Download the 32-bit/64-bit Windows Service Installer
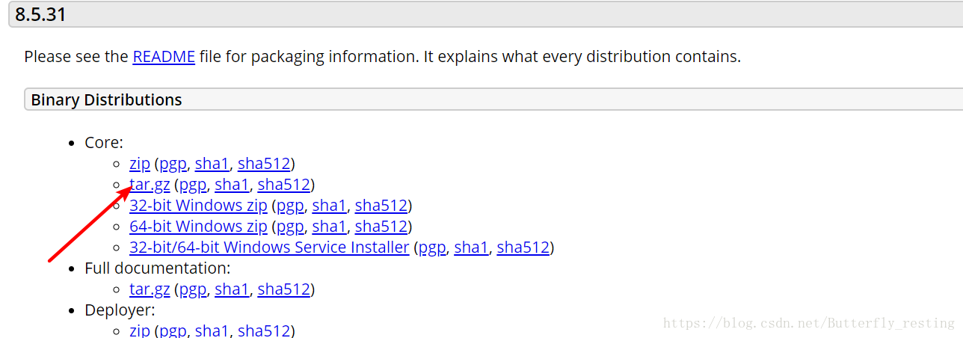The height and width of the screenshot is (338, 963). tap(269, 248)
